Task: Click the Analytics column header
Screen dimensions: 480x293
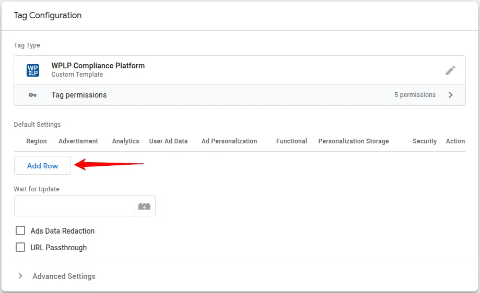Action: [x=125, y=141]
